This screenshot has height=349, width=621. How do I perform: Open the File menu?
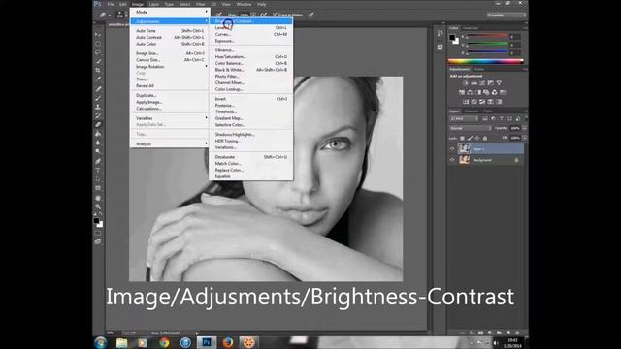tap(111, 4)
